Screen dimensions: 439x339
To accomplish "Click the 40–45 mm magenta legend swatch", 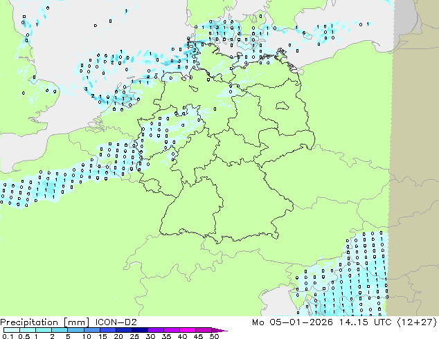I will [x=187, y=330].
